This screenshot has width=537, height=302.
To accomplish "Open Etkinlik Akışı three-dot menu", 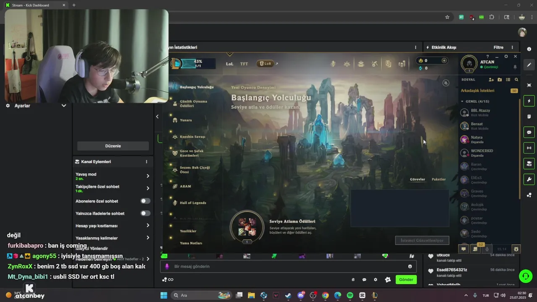I will tap(512, 47).
